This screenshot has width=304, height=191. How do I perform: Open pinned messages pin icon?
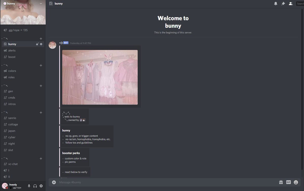click(283, 4)
